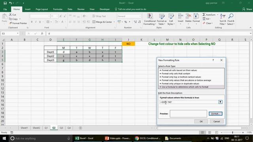Toggle Underline formatting
The width and height of the screenshot is (253, 142).
click(x=40, y=22)
